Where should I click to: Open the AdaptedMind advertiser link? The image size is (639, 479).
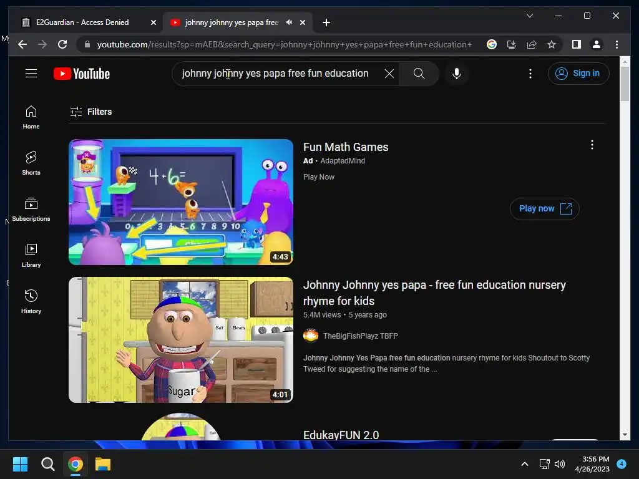coord(343,161)
